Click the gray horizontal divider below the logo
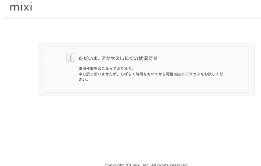The image size is (261, 166). [132, 18]
